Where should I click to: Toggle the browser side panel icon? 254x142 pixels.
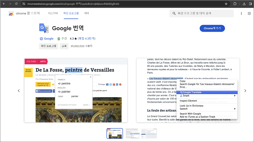(x=250, y=4)
